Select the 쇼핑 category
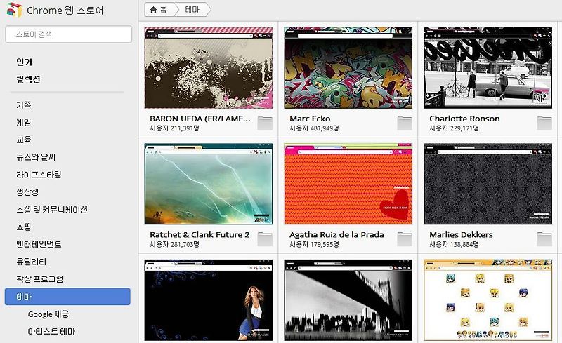This screenshot has width=562, height=343. coord(24,227)
